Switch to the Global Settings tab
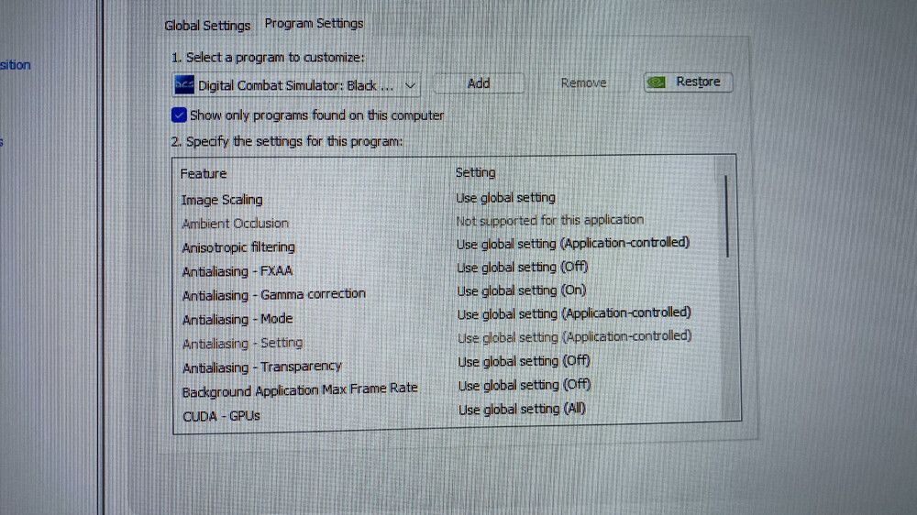This screenshot has height=515, width=917. click(207, 26)
